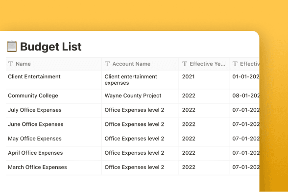Select the April Office Expenses name cell
This screenshot has height=192, width=288.
coord(54,153)
